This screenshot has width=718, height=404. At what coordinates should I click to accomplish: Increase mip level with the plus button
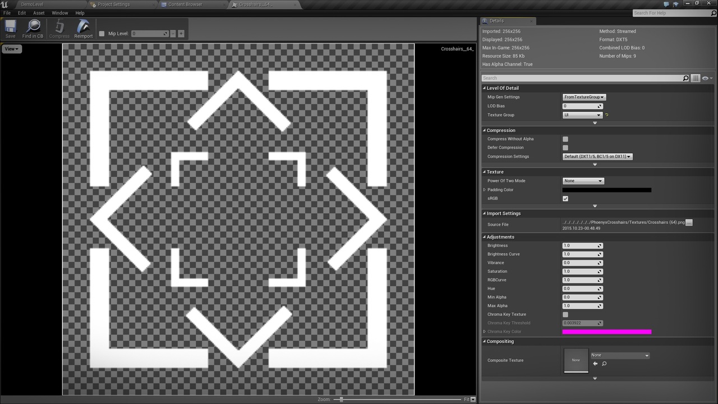(x=181, y=34)
